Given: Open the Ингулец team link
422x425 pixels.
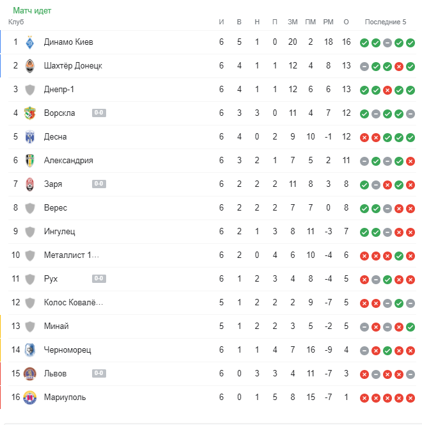Looking at the screenshot, I should coord(59,232).
